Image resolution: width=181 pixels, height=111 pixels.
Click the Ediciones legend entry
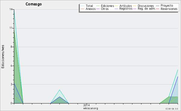pos(105,6)
